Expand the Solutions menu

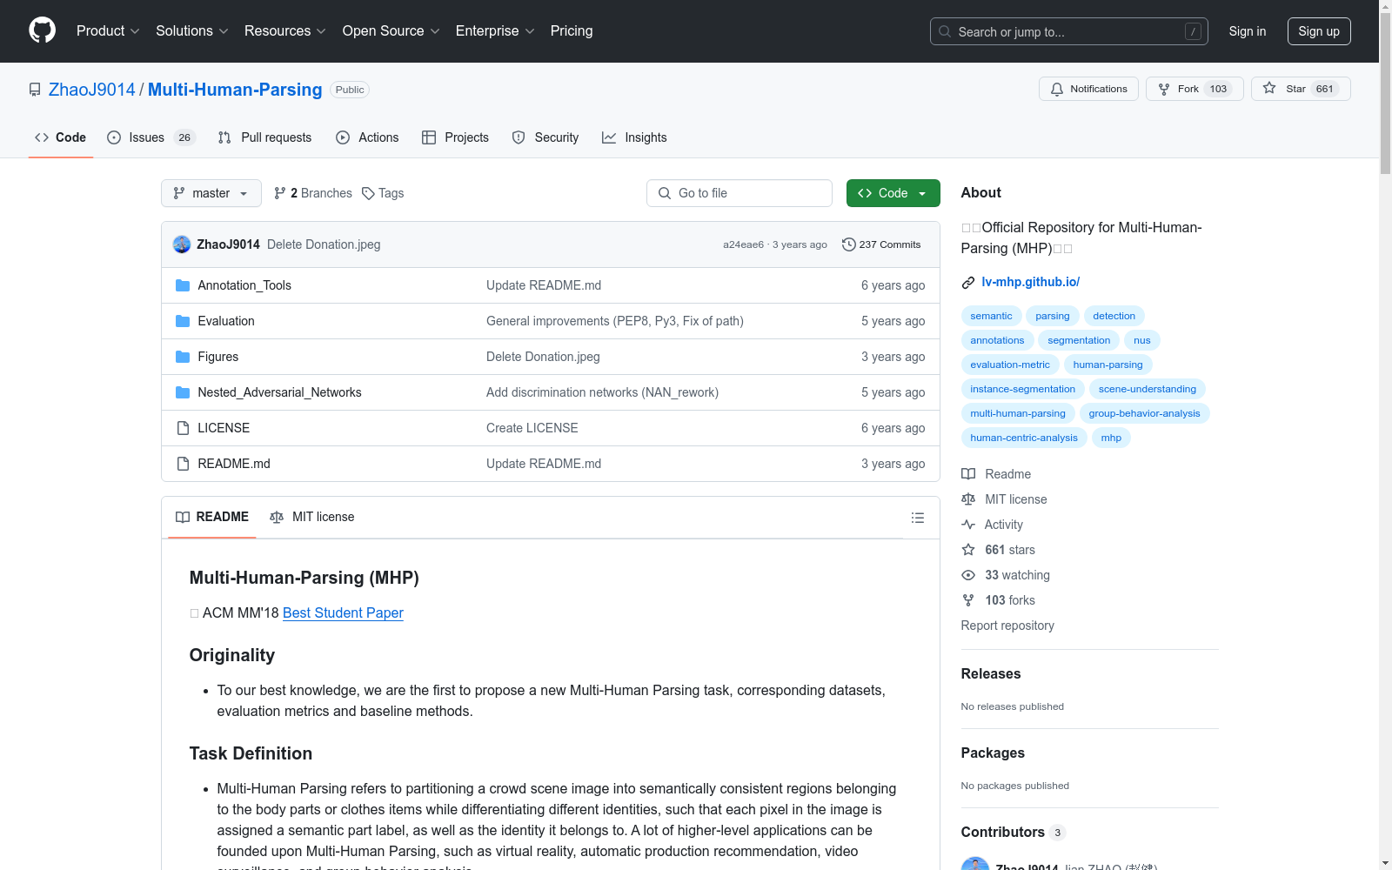pyautogui.click(x=192, y=30)
